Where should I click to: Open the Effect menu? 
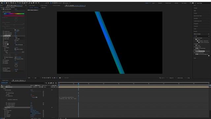pyautogui.click(x=15, y=1)
